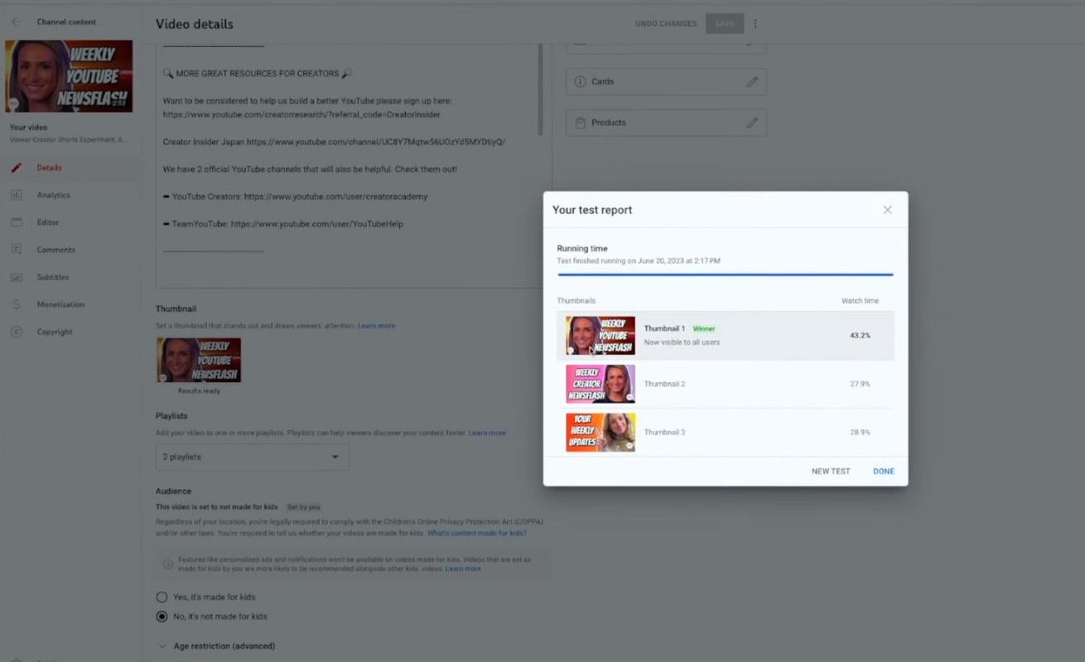Open What's content made for kids link
Screen dimensions: 1085x662
pos(477,534)
